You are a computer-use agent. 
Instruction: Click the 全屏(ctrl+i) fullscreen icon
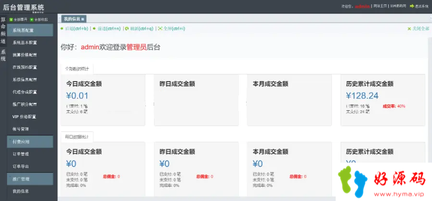tap(160, 29)
